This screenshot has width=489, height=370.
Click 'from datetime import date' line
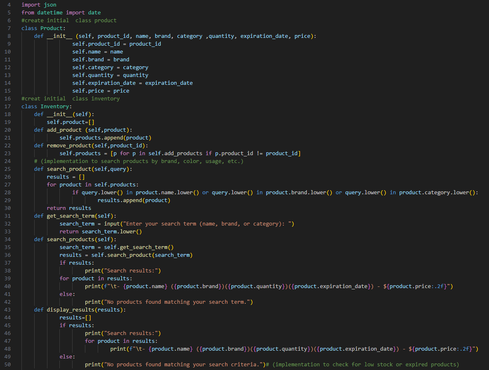[61, 12]
